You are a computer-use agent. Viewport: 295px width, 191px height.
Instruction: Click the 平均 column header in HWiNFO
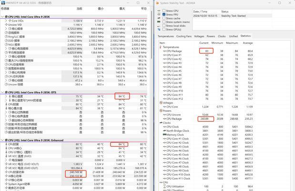(144, 9)
